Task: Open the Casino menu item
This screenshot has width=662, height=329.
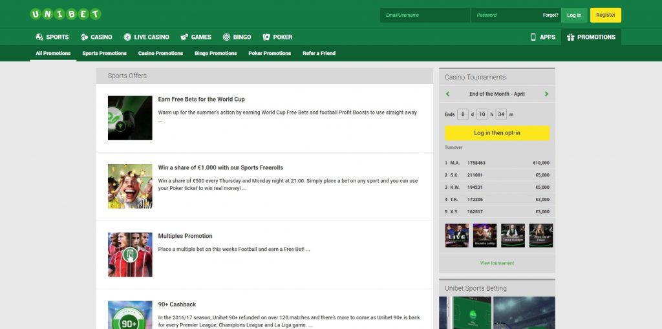Action: [101, 37]
